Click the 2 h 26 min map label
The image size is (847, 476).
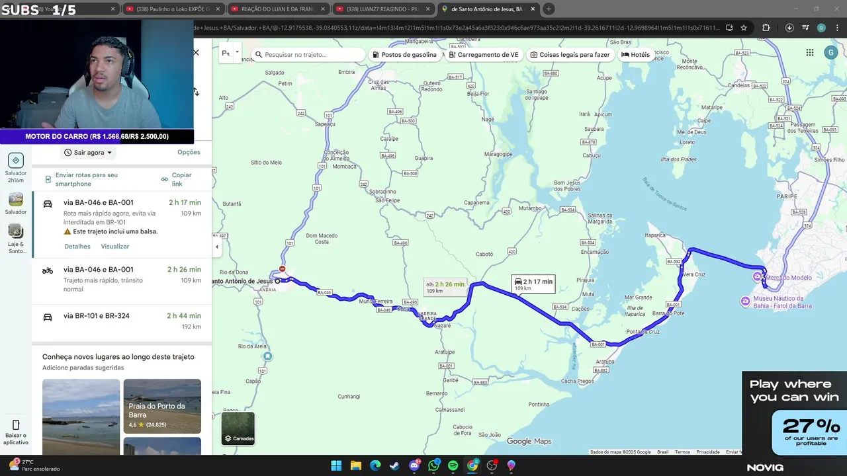point(445,287)
